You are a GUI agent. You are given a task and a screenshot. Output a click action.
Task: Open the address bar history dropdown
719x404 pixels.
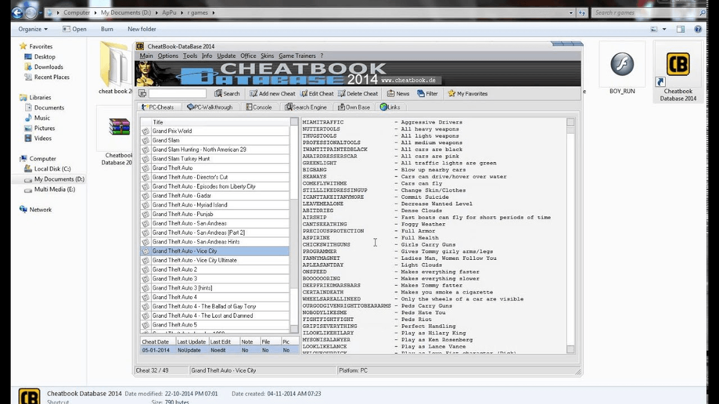pos(570,12)
